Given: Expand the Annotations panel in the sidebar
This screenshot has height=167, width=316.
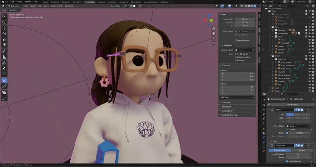Looking at the screenshot, I should click(237, 107).
